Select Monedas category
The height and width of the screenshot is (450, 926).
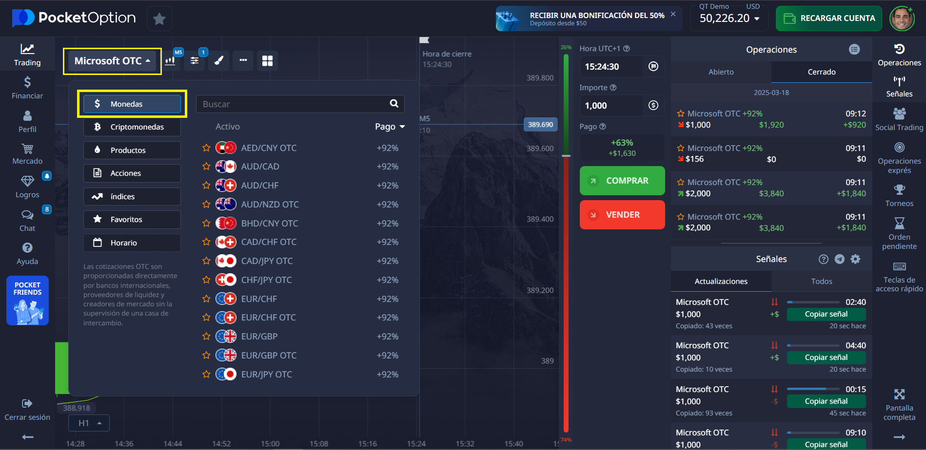(x=132, y=104)
